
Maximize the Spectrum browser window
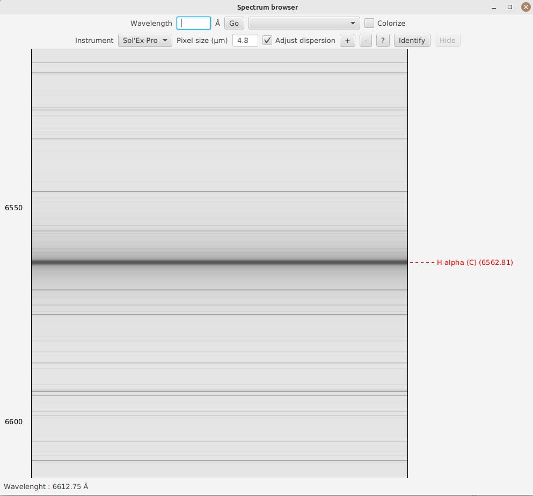pyautogui.click(x=510, y=7)
